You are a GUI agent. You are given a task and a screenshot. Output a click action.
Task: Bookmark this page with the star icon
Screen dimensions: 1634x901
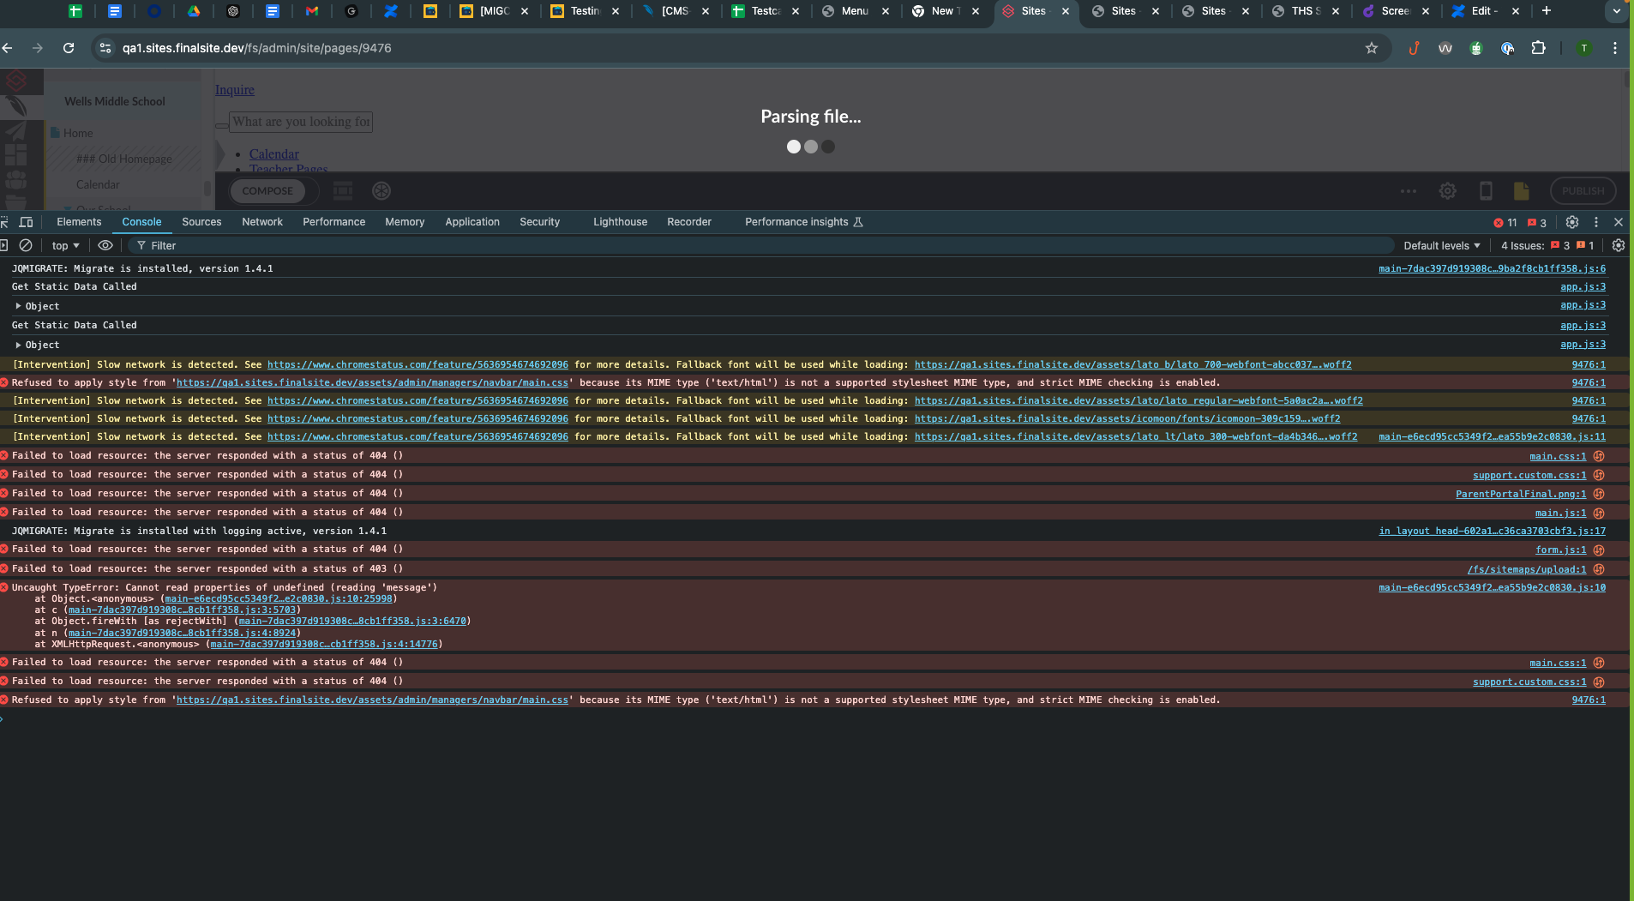click(x=1372, y=48)
